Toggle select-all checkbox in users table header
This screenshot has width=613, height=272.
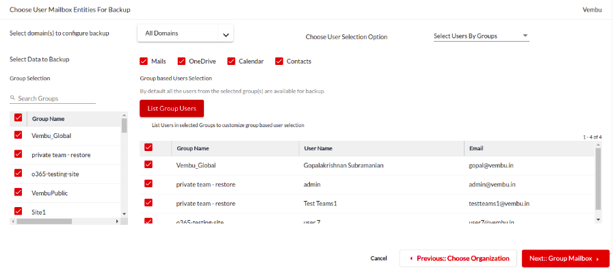point(148,148)
